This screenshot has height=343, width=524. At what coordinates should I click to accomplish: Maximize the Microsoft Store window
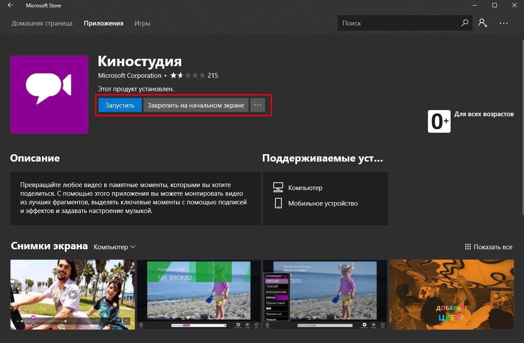[x=495, y=6]
